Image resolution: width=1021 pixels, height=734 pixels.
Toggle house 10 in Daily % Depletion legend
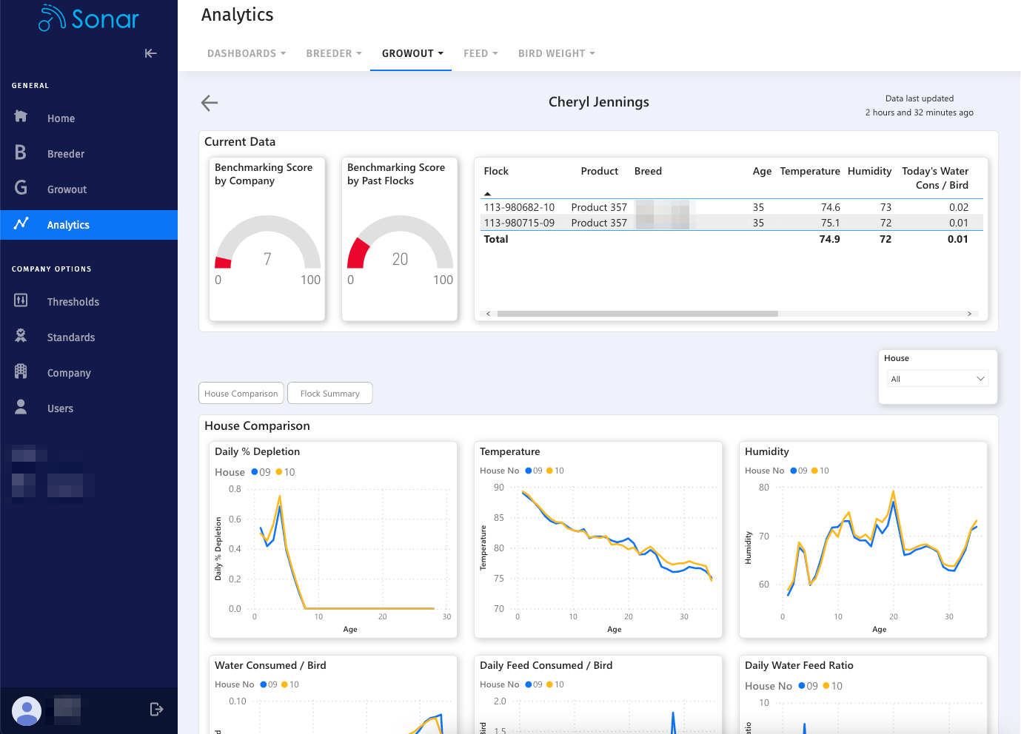(286, 472)
